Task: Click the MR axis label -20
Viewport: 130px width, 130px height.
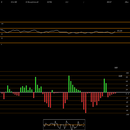Action: pyautogui.click(x=127, y=98)
